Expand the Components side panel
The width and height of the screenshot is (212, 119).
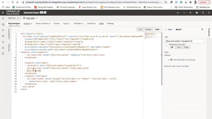tap(9, 34)
